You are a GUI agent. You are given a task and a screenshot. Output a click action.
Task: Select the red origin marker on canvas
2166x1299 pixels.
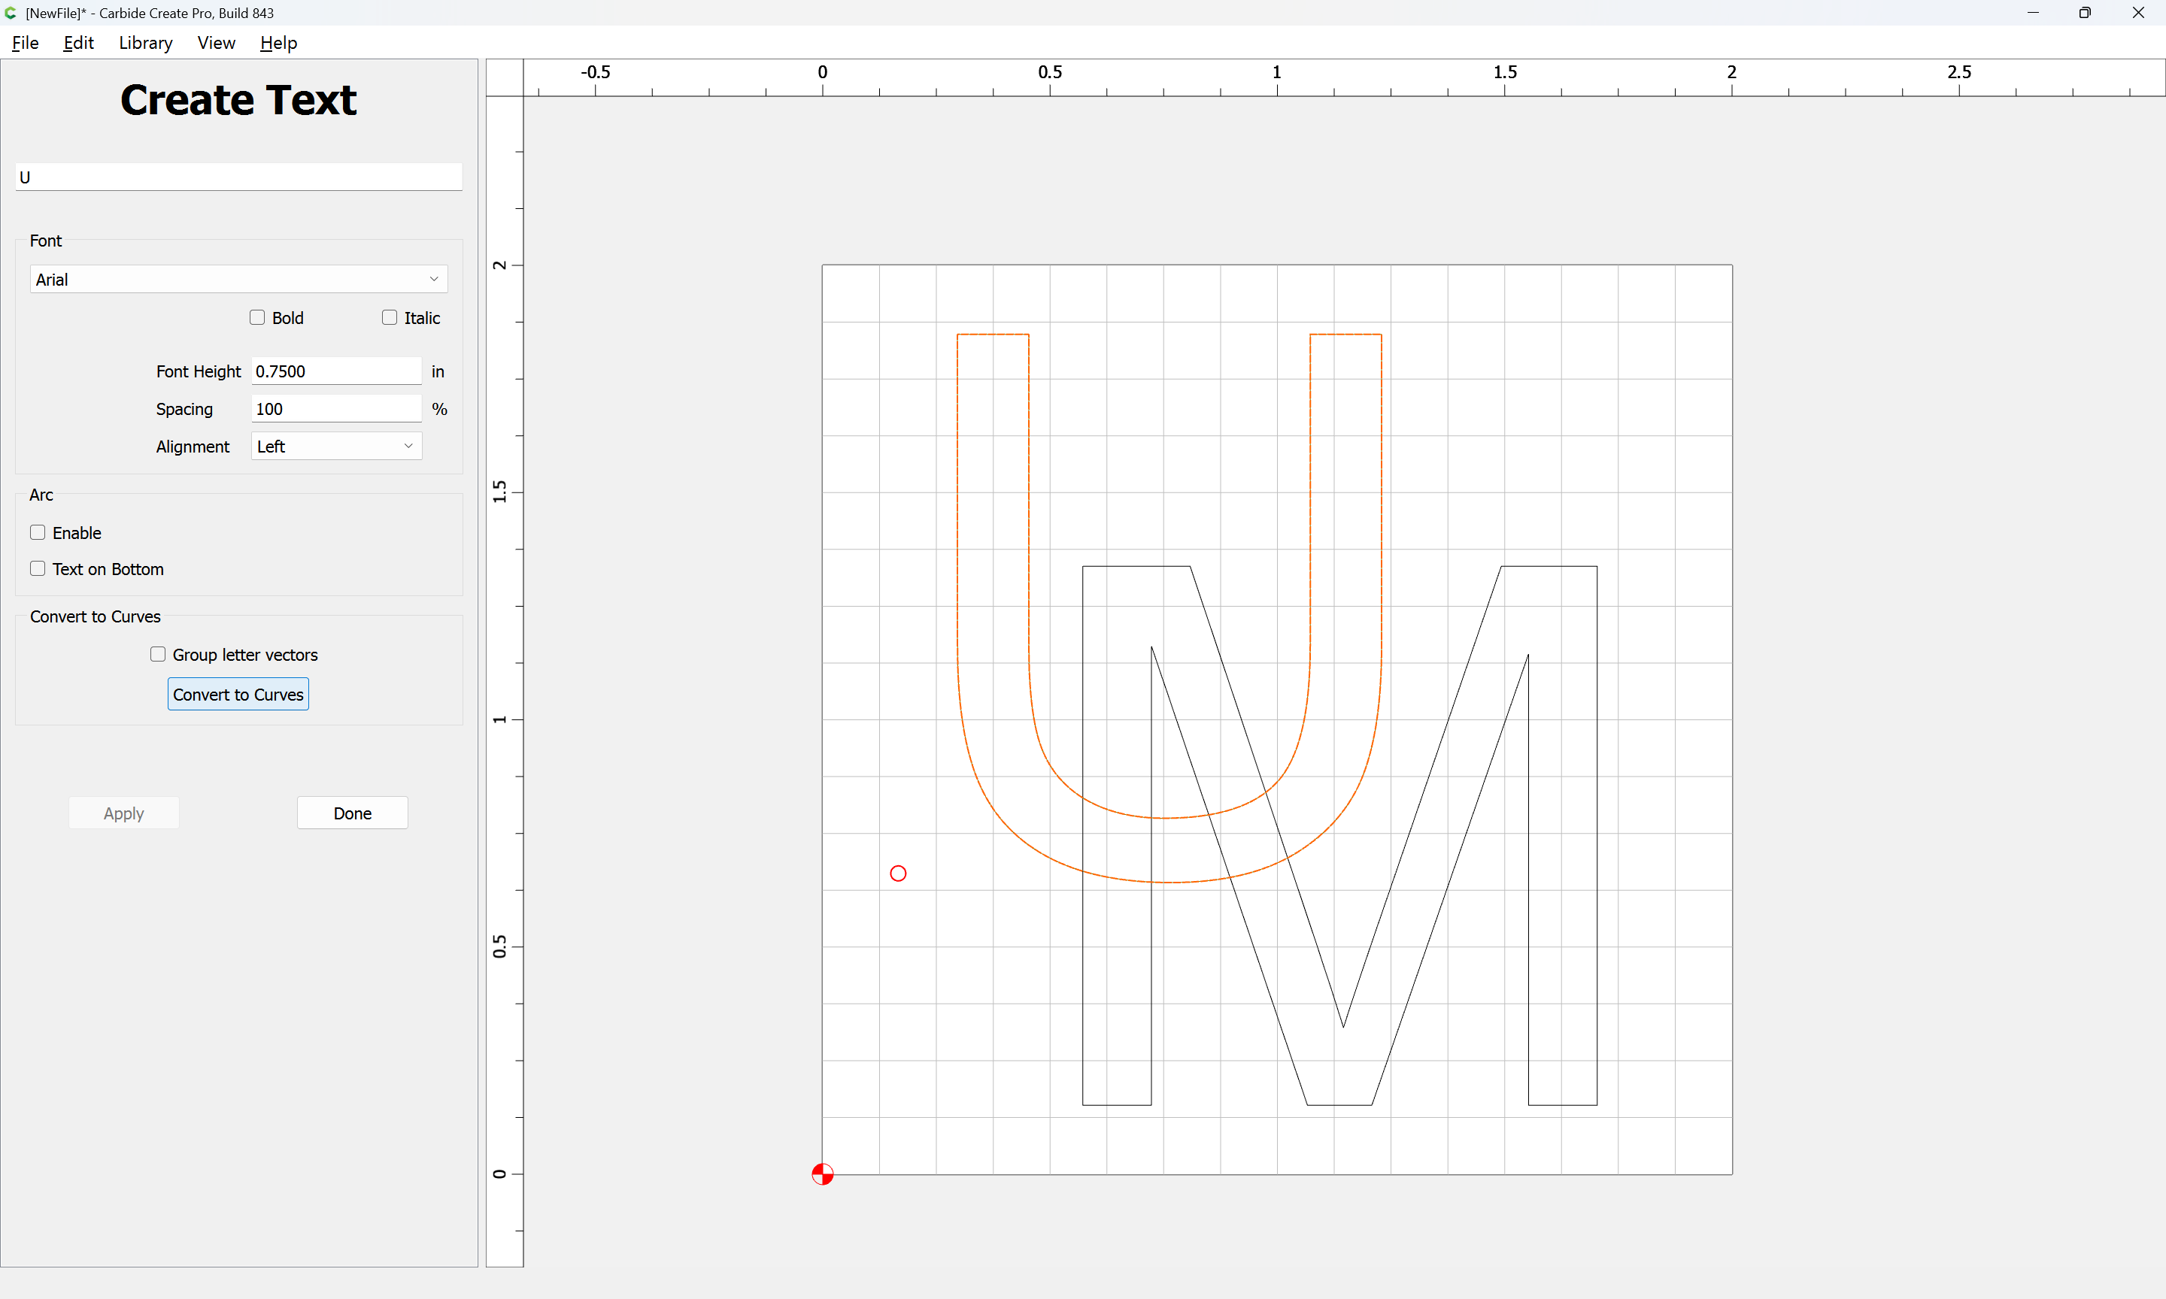coord(821,1173)
